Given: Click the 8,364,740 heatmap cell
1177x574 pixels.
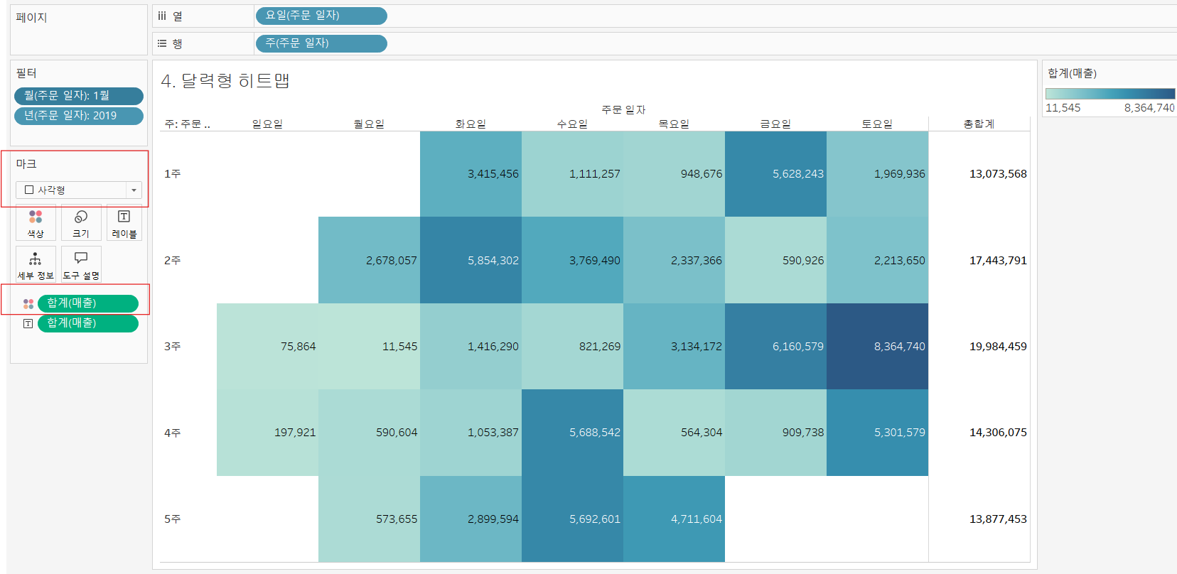Looking at the screenshot, I should point(877,346).
